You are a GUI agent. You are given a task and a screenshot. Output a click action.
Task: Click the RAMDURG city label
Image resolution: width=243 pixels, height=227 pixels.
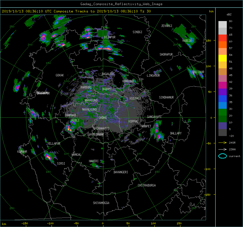(x=86, y=87)
